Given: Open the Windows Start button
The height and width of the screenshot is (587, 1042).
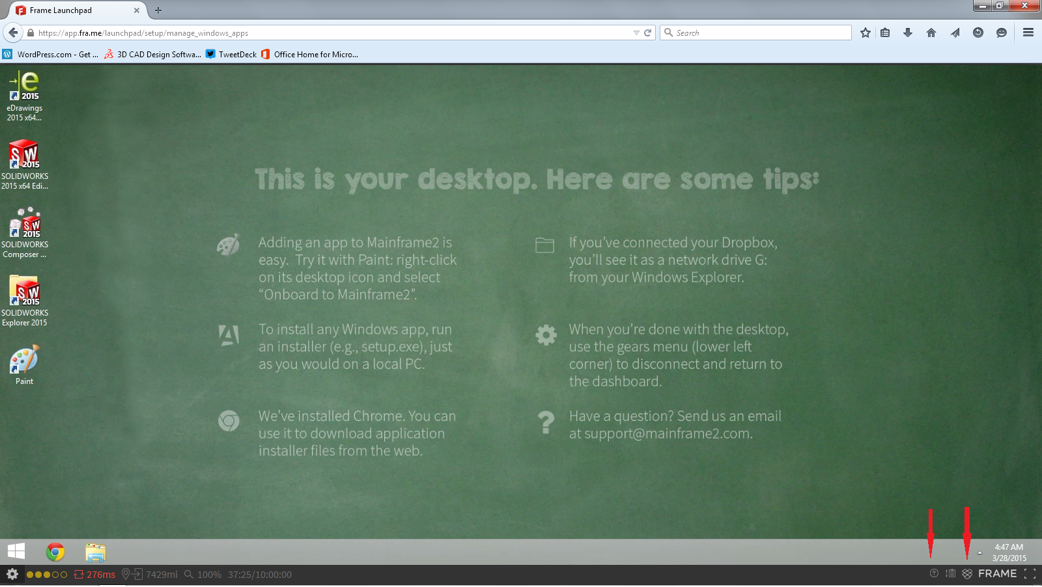Looking at the screenshot, I should point(16,552).
